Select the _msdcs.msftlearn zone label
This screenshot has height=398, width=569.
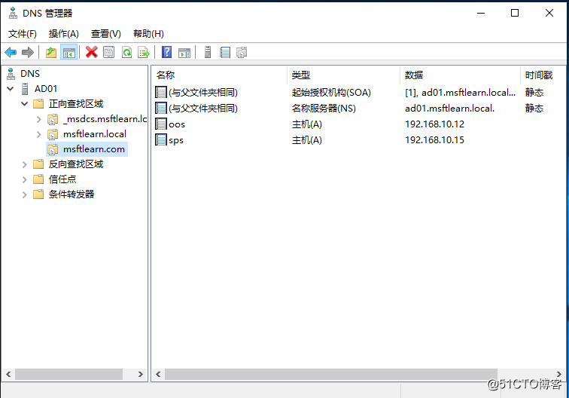tap(105, 119)
